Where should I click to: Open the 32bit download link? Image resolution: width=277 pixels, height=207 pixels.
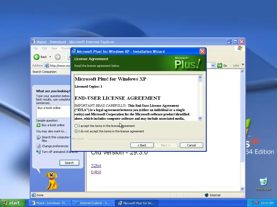96,166
